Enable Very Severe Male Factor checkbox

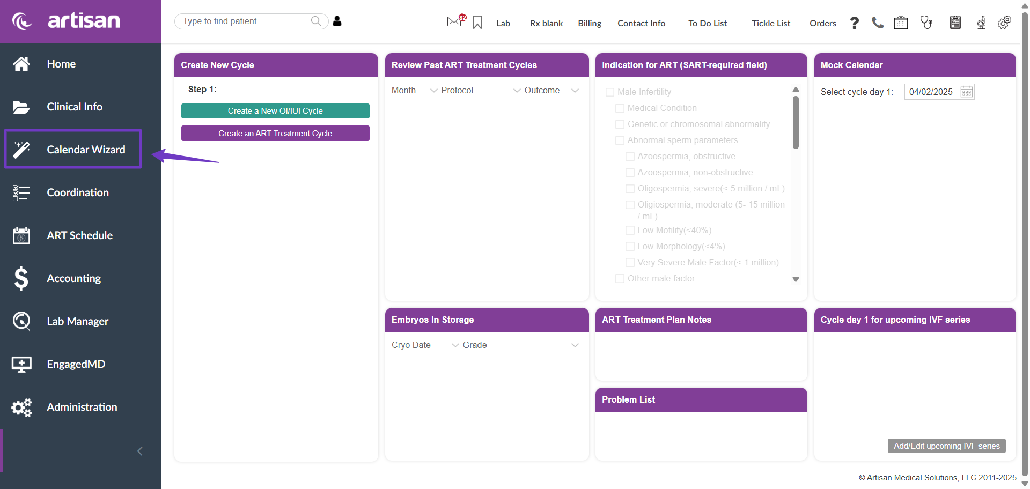(630, 263)
